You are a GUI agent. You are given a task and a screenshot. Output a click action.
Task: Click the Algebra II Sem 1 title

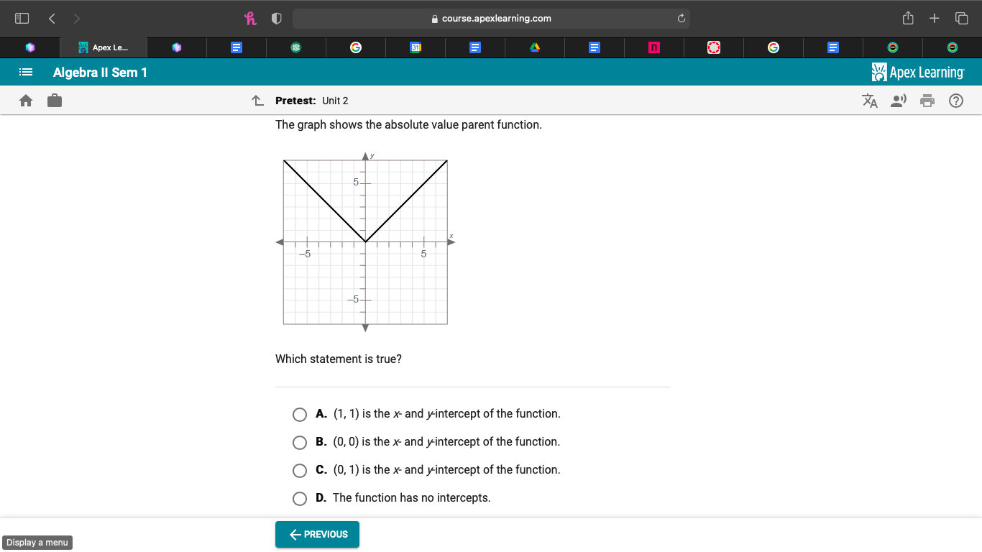pos(100,72)
